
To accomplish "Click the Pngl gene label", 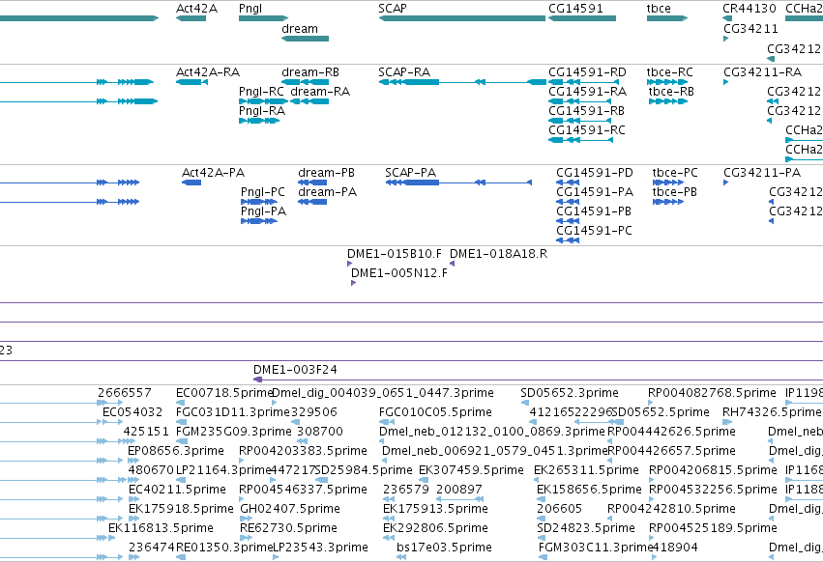I will click(250, 9).
